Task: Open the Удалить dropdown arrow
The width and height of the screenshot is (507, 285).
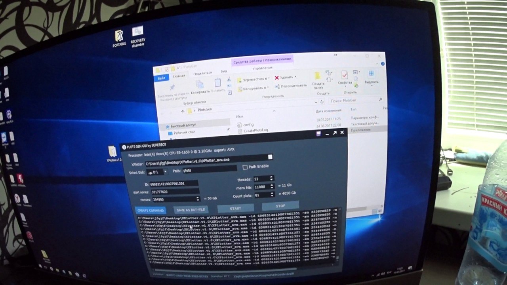Action: click(x=295, y=77)
